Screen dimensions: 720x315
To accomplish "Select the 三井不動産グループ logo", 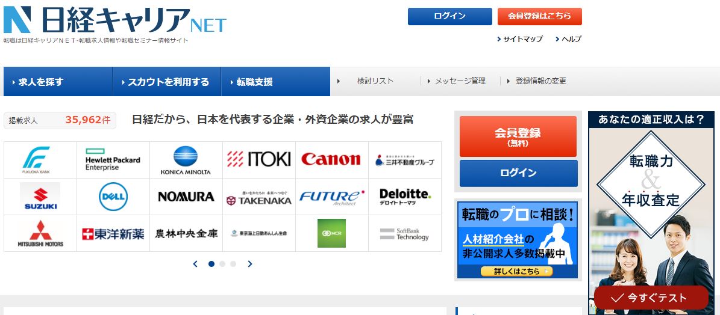I will point(404,161).
